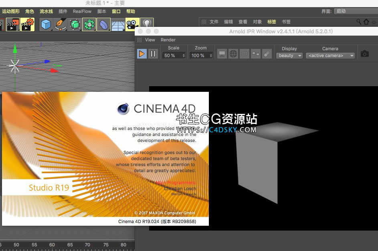Click the Scale 50 % stepper arrows
This screenshot has width=378, height=251.
(184, 55)
